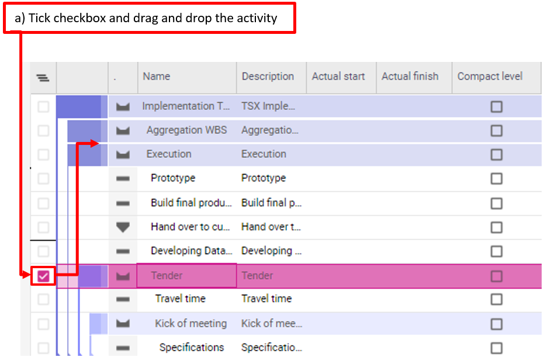
Task: Click the summary icon beside Execution
Action: 123,154
